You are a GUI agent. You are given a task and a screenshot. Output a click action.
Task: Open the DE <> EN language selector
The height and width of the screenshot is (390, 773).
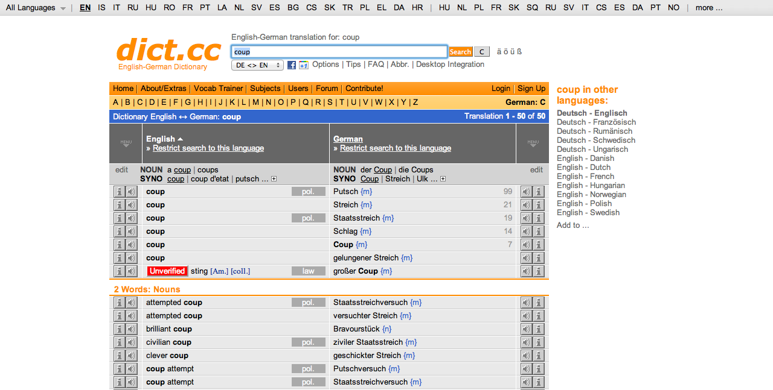pyautogui.click(x=257, y=65)
